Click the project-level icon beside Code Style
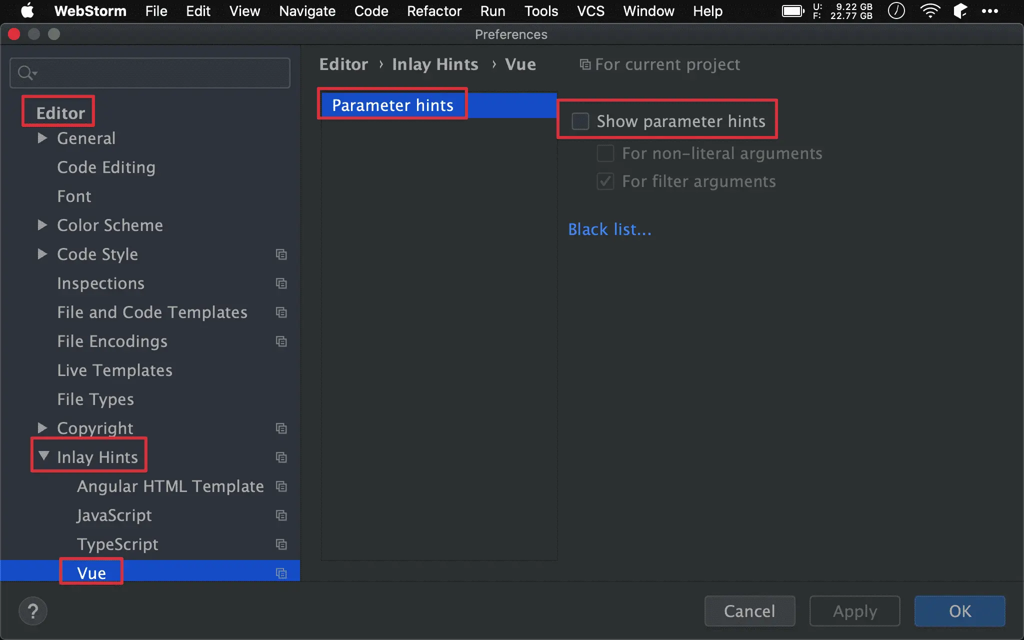 [x=281, y=254]
